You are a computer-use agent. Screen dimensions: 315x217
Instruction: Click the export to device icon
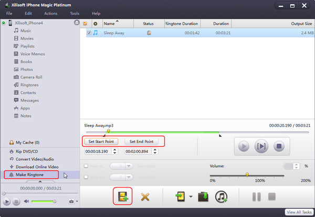(180, 197)
